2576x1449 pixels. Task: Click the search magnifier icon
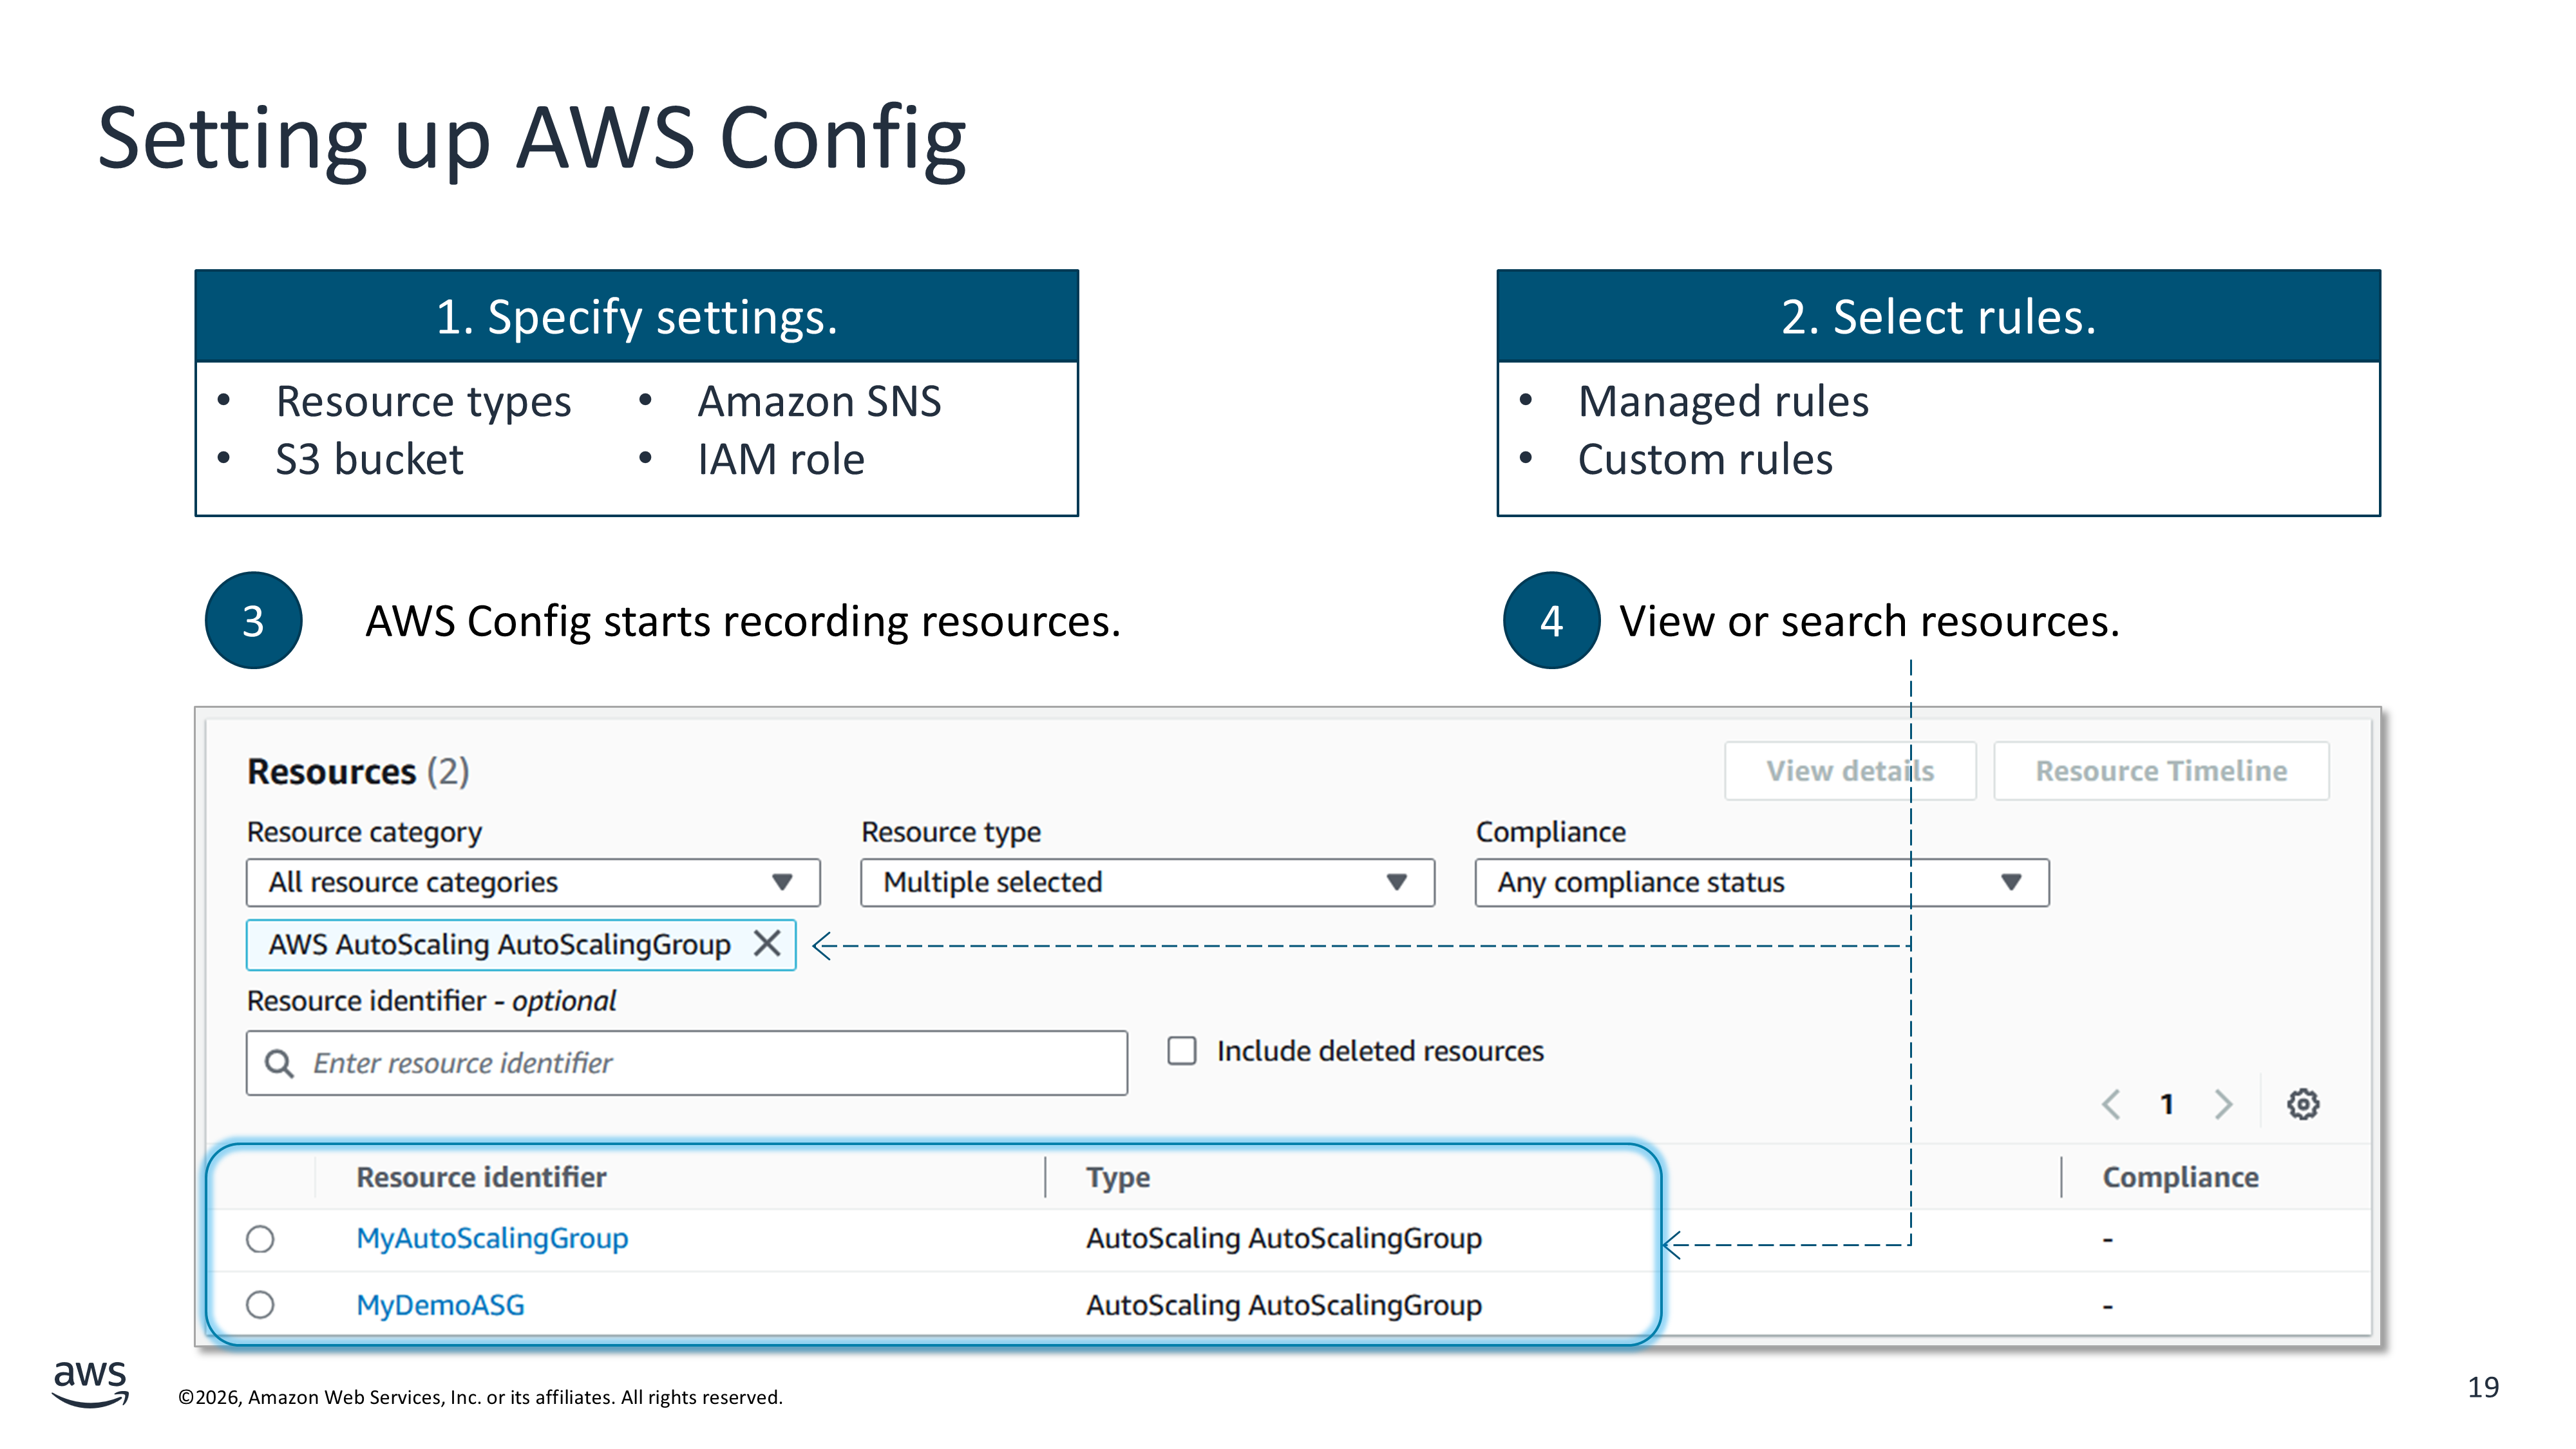279,1063
